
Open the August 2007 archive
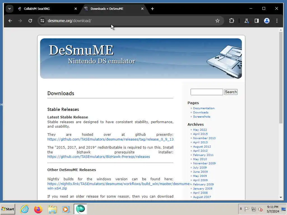pyautogui.click(x=202, y=197)
